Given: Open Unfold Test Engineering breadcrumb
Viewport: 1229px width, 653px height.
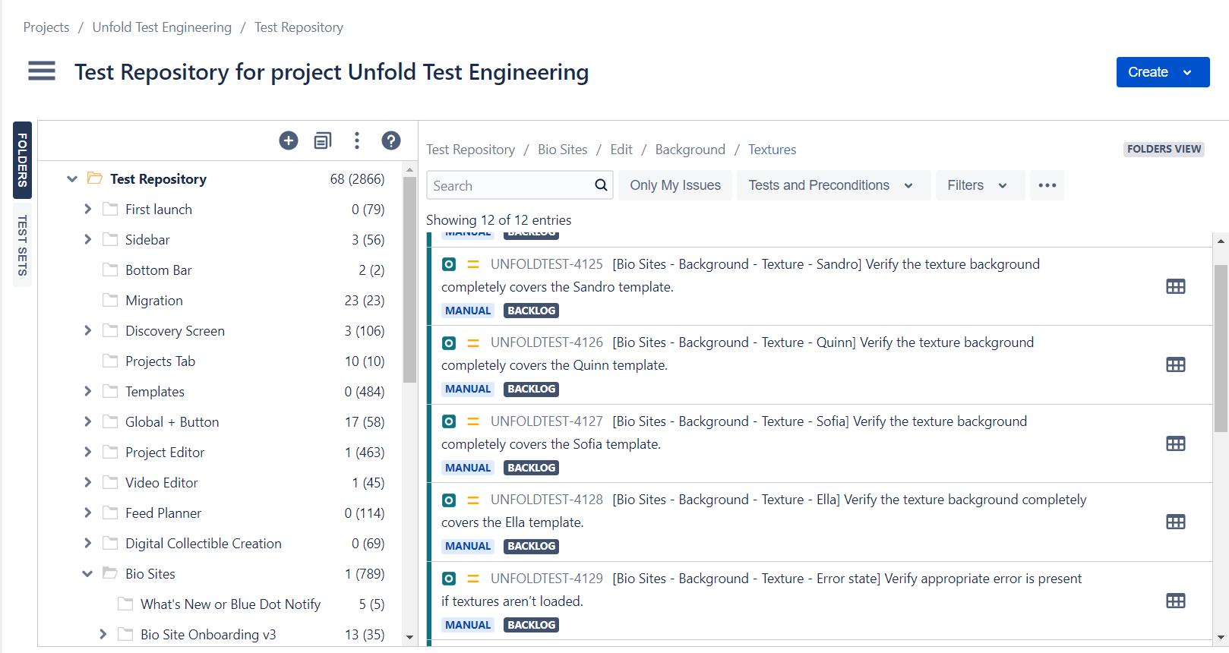Looking at the screenshot, I should click(162, 27).
